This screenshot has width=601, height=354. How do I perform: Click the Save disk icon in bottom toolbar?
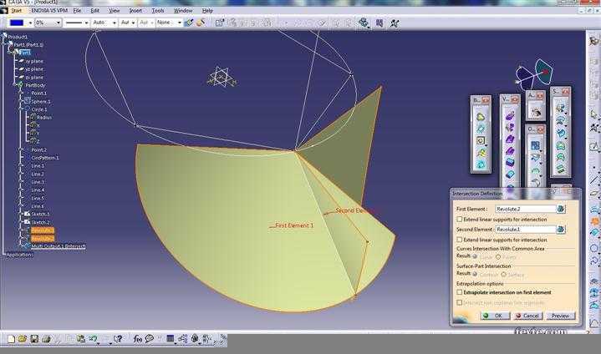point(34,339)
